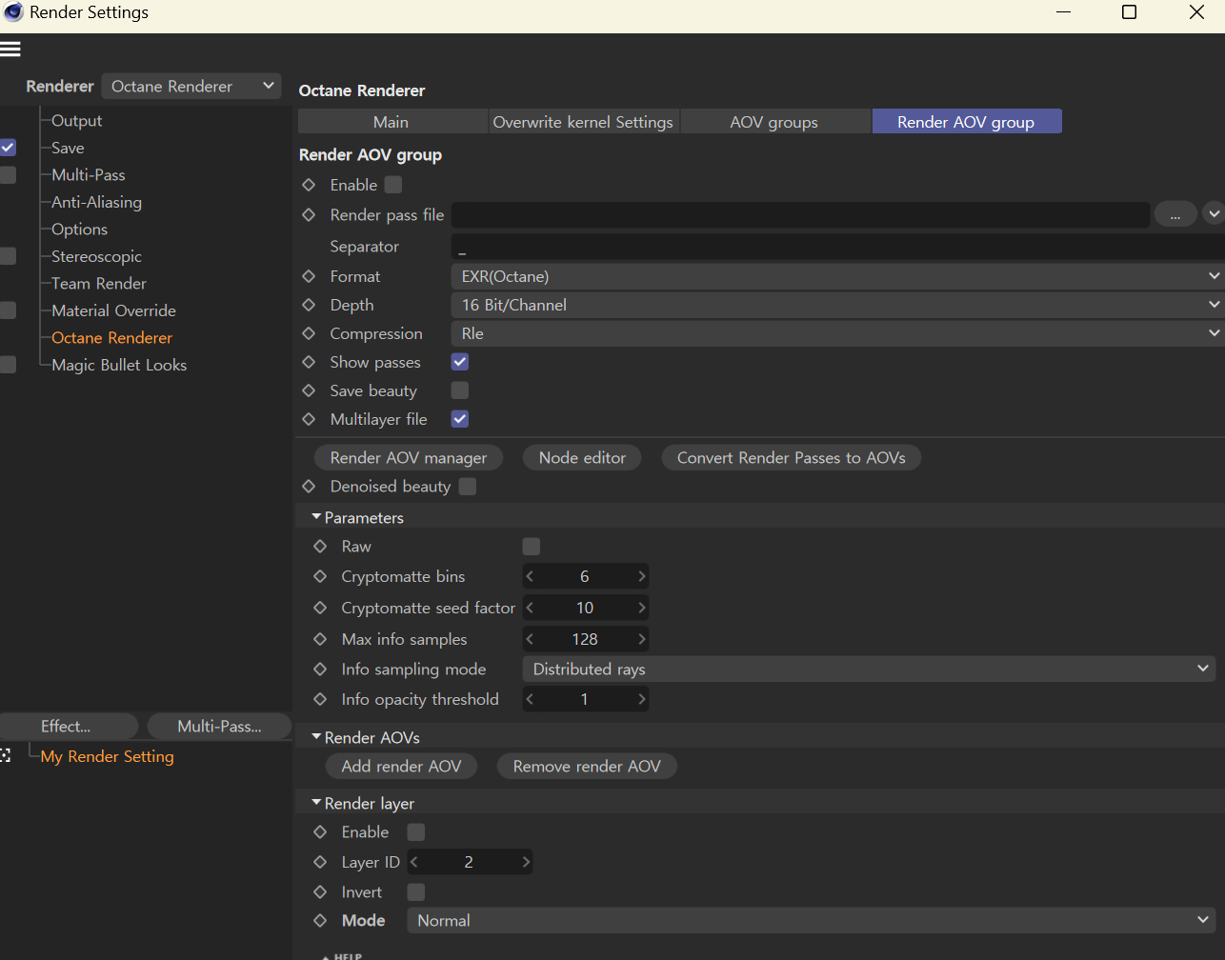Open the Node editor

(x=582, y=458)
